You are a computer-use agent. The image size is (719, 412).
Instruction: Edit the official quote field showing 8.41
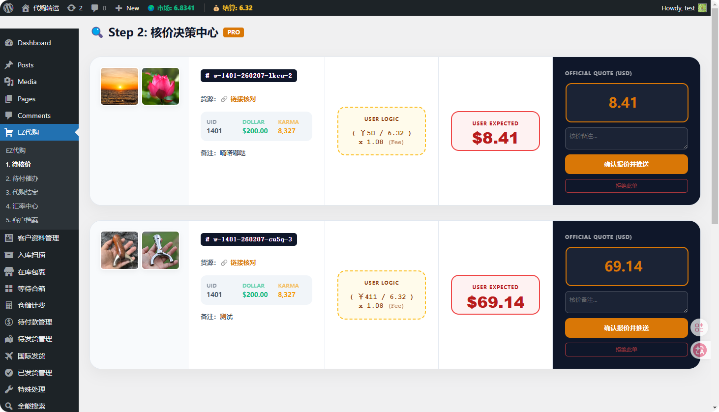click(626, 103)
